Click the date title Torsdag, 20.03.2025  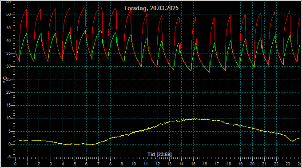(151, 8)
